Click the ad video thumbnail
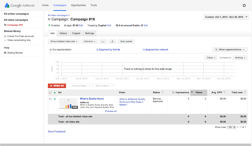The height and width of the screenshot is (146, 252). pyautogui.click(x=68, y=103)
